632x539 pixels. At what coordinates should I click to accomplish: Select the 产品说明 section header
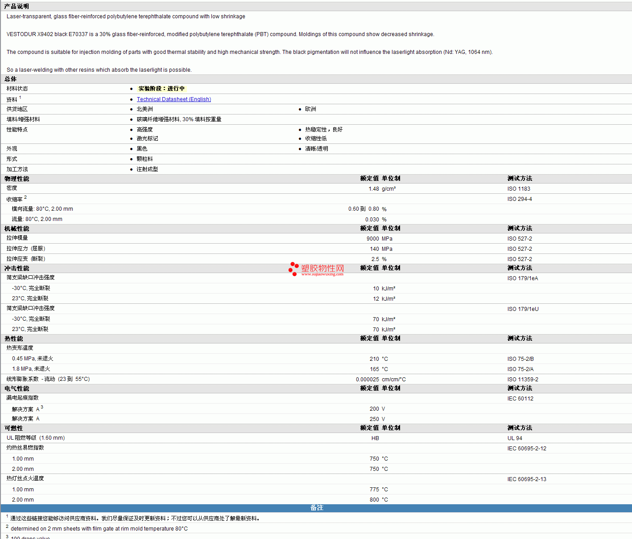coord(17,6)
